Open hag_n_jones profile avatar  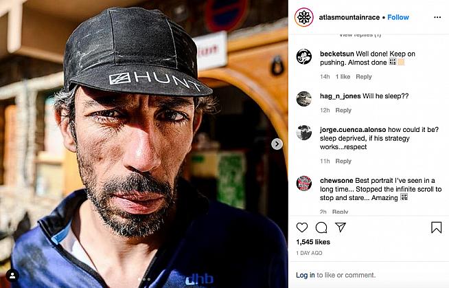tap(304, 99)
